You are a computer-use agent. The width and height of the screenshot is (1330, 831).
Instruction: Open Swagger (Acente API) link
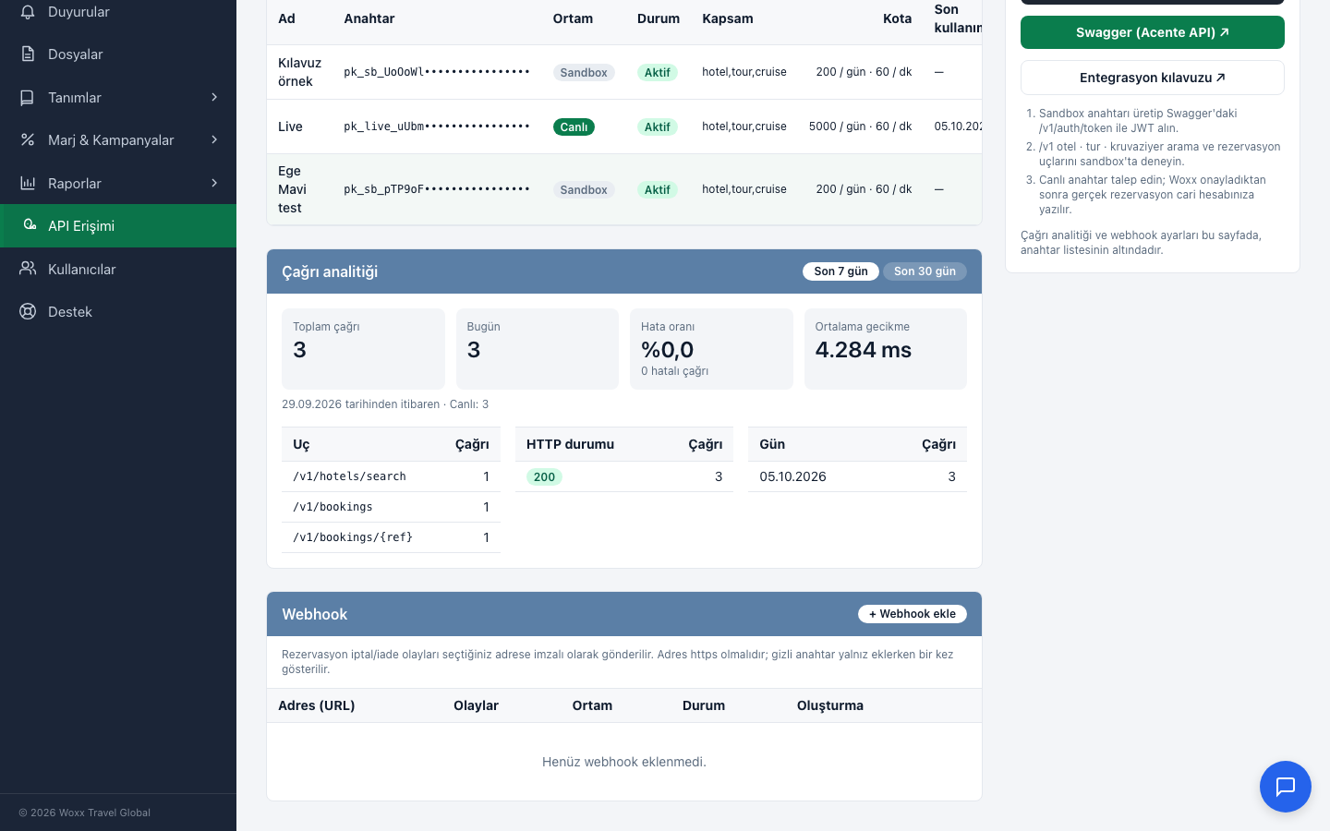pos(1153,32)
